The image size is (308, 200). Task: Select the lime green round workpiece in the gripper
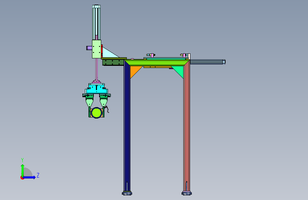click(x=96, y=113)
